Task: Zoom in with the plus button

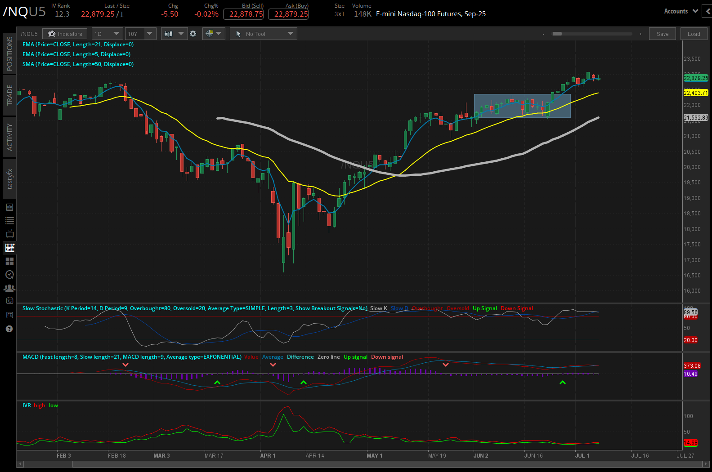Action: click(640, 34)
